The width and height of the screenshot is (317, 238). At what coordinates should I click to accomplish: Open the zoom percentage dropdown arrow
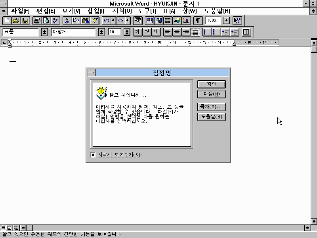tap(226, 21)
